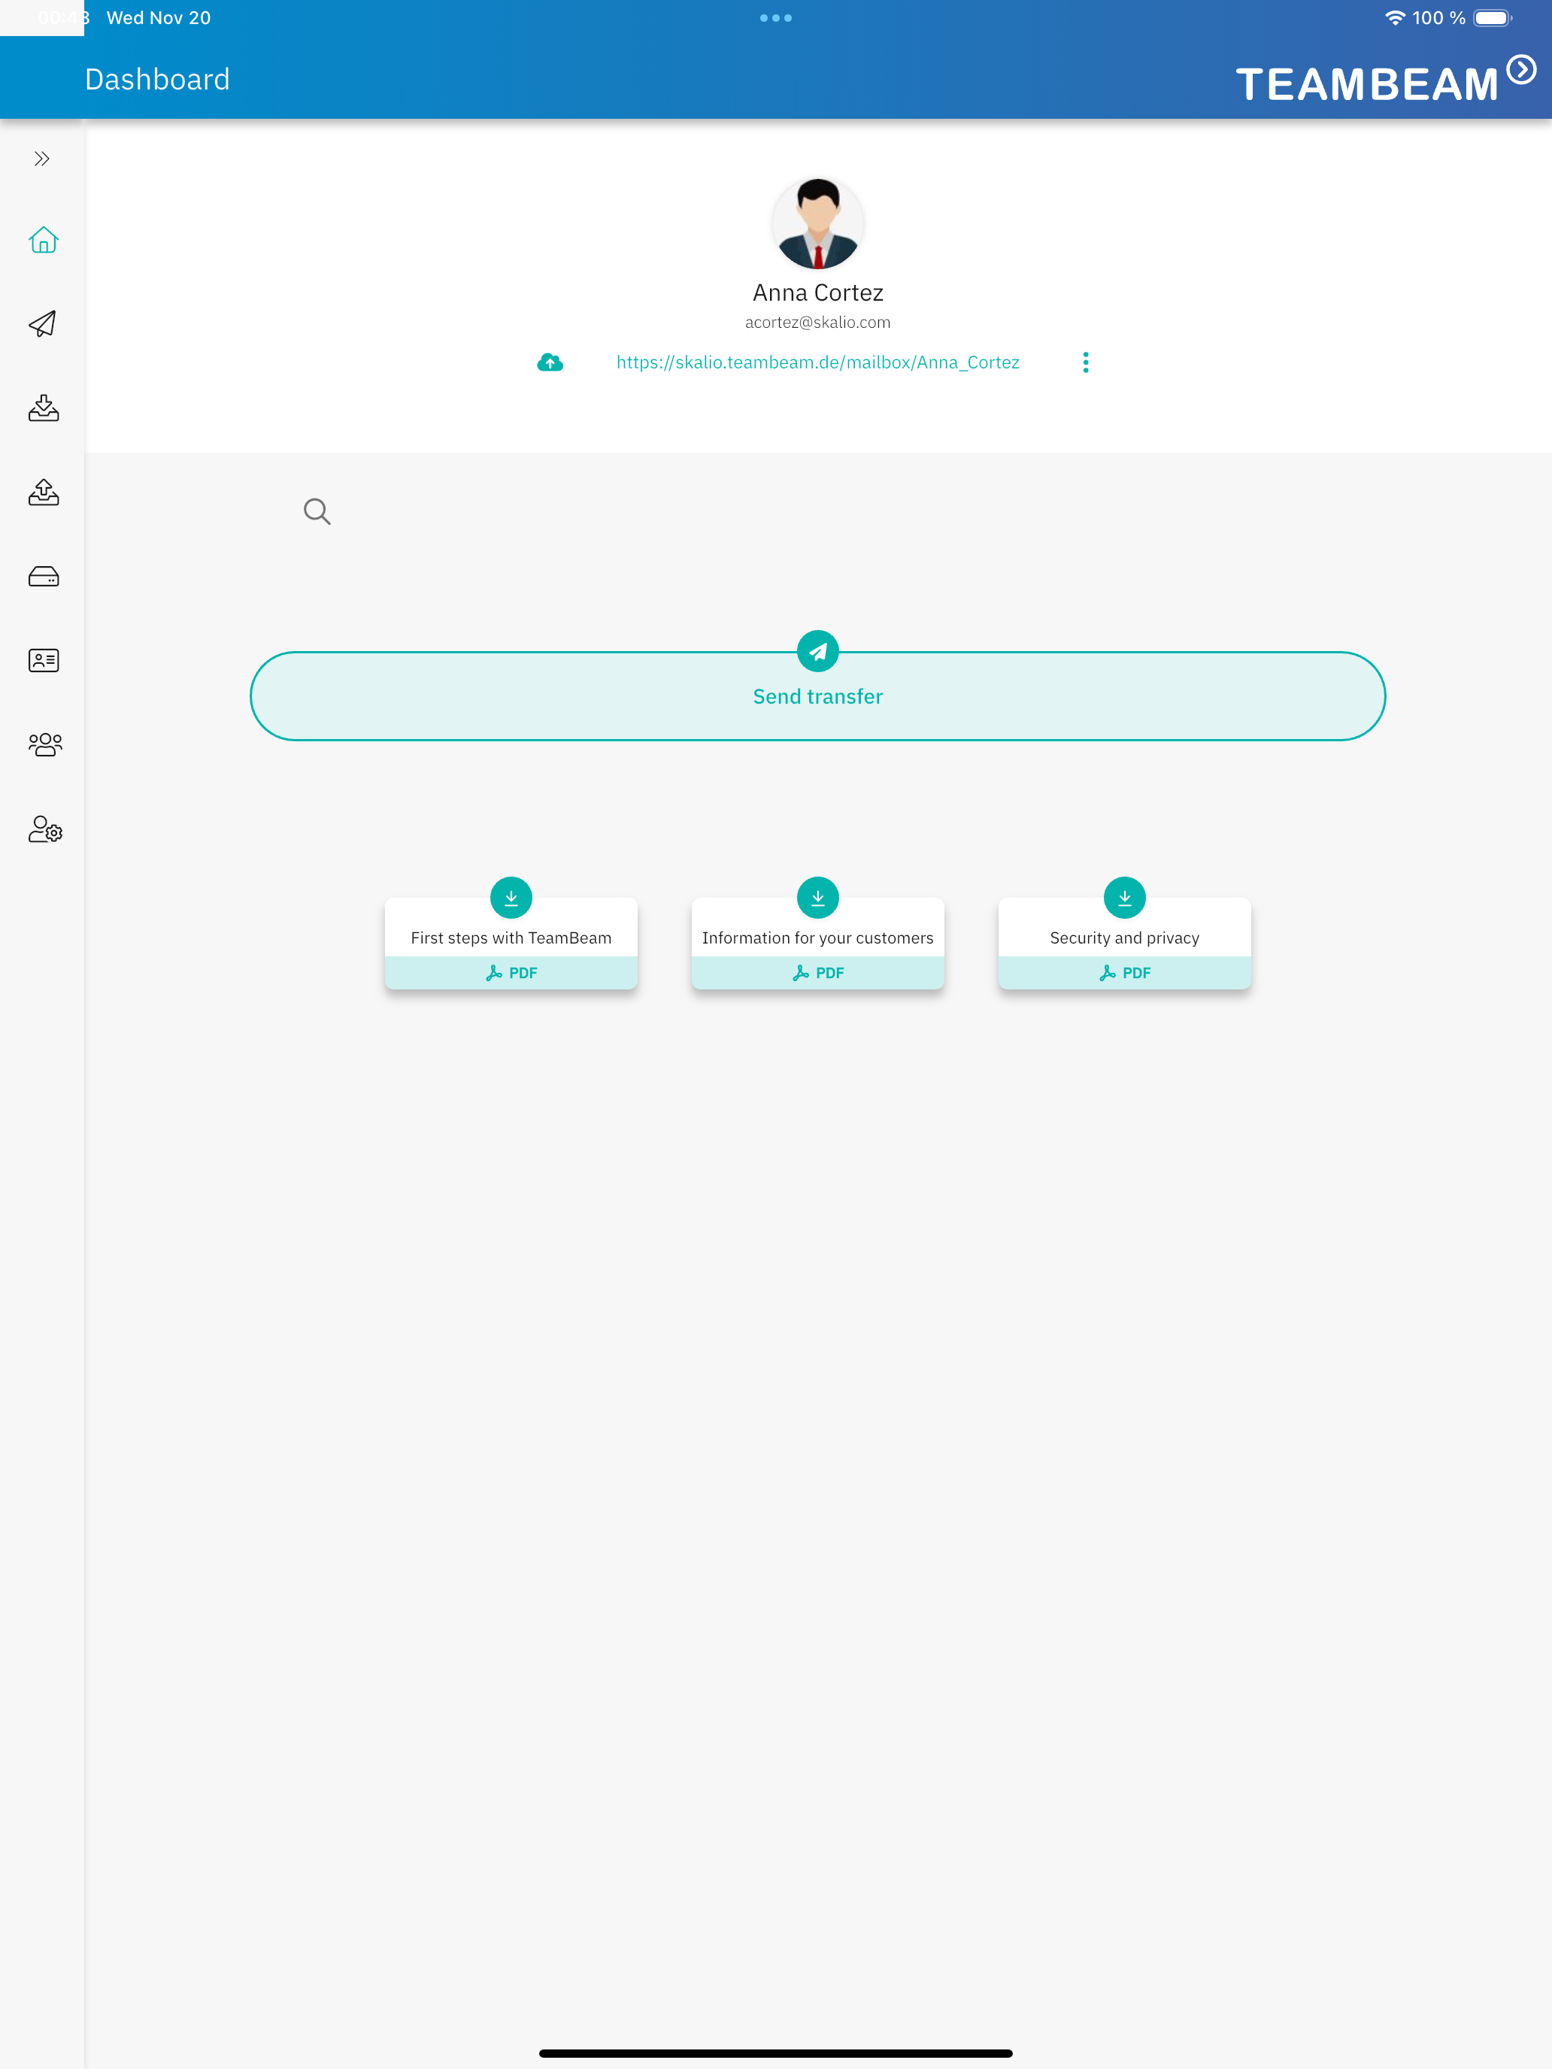Open Security and privacy PDF

pyautogui.click(x=1124, y=973)
